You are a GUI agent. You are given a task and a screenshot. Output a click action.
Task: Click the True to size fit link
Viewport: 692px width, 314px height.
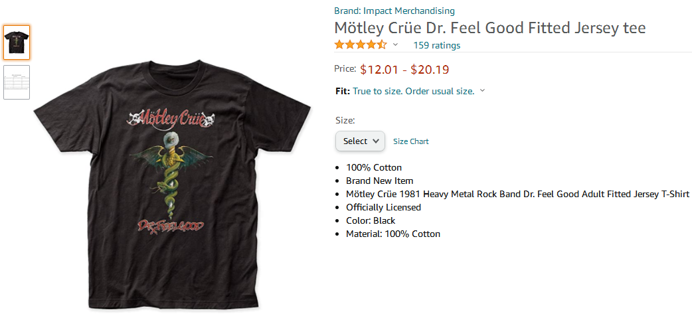click(414, 92)
